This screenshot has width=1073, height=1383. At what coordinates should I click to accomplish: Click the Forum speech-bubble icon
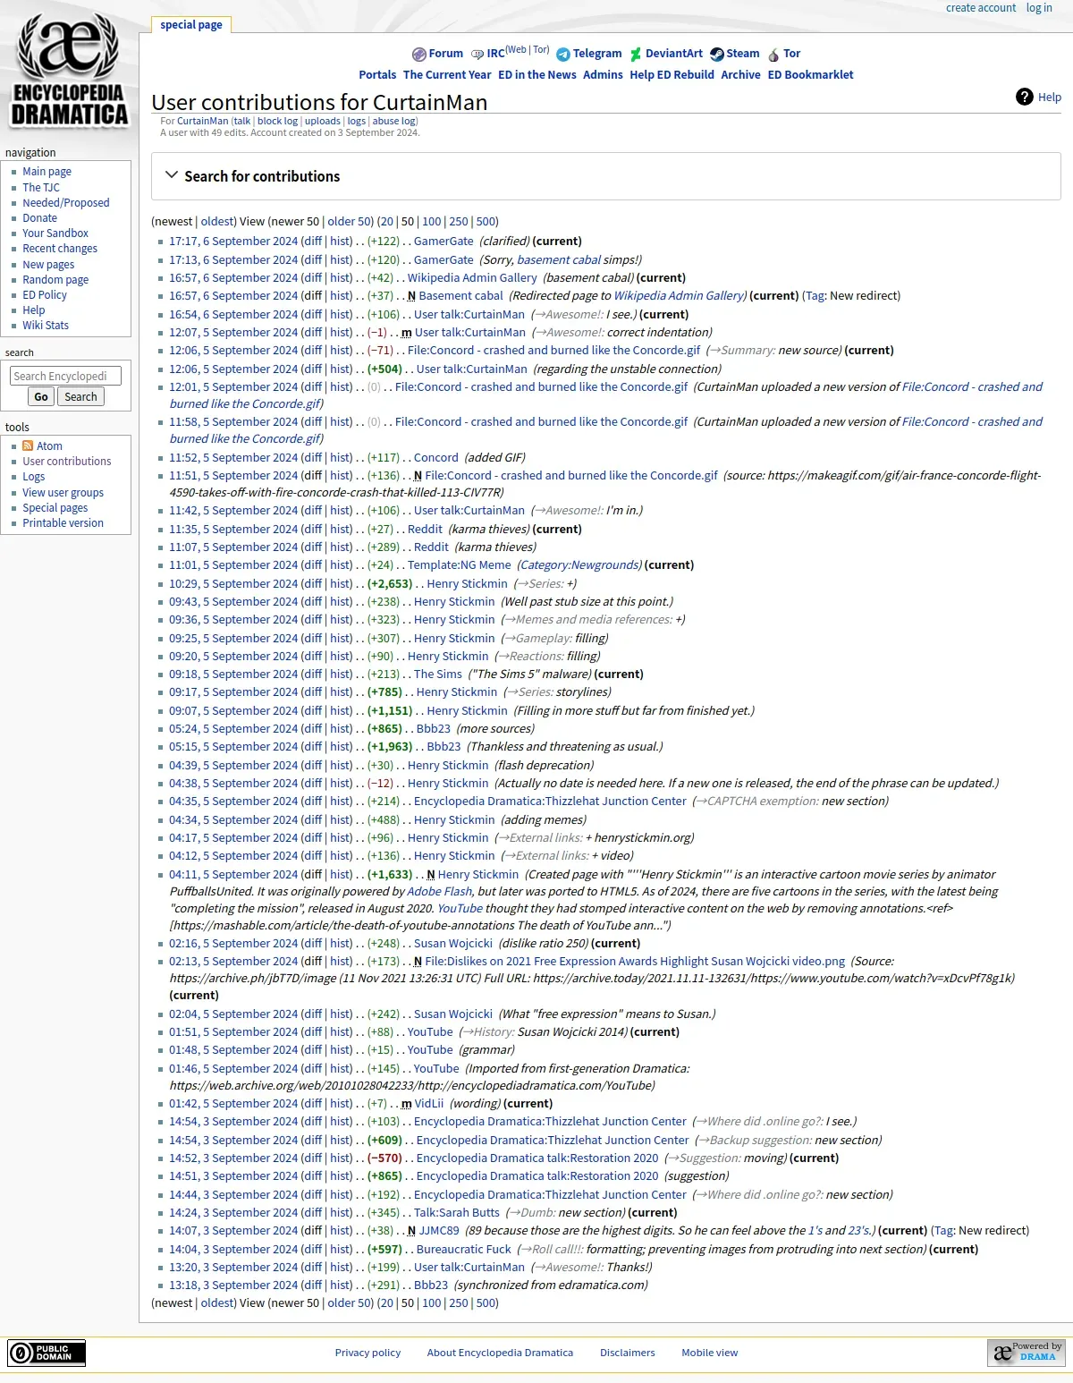click(418, 55)
